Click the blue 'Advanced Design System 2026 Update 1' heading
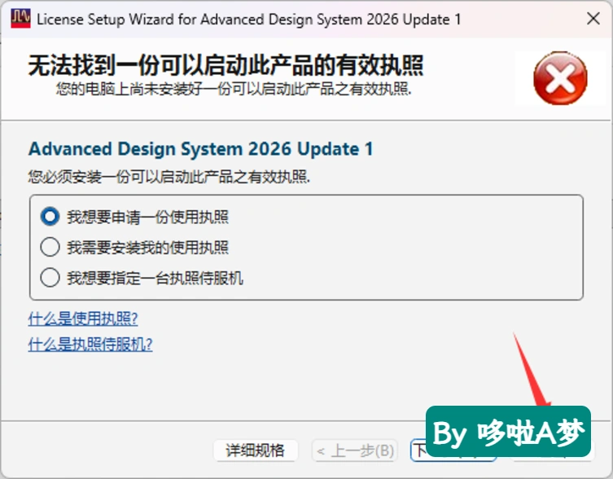Viewport: 613px width, 479px height. click(201, 149)
